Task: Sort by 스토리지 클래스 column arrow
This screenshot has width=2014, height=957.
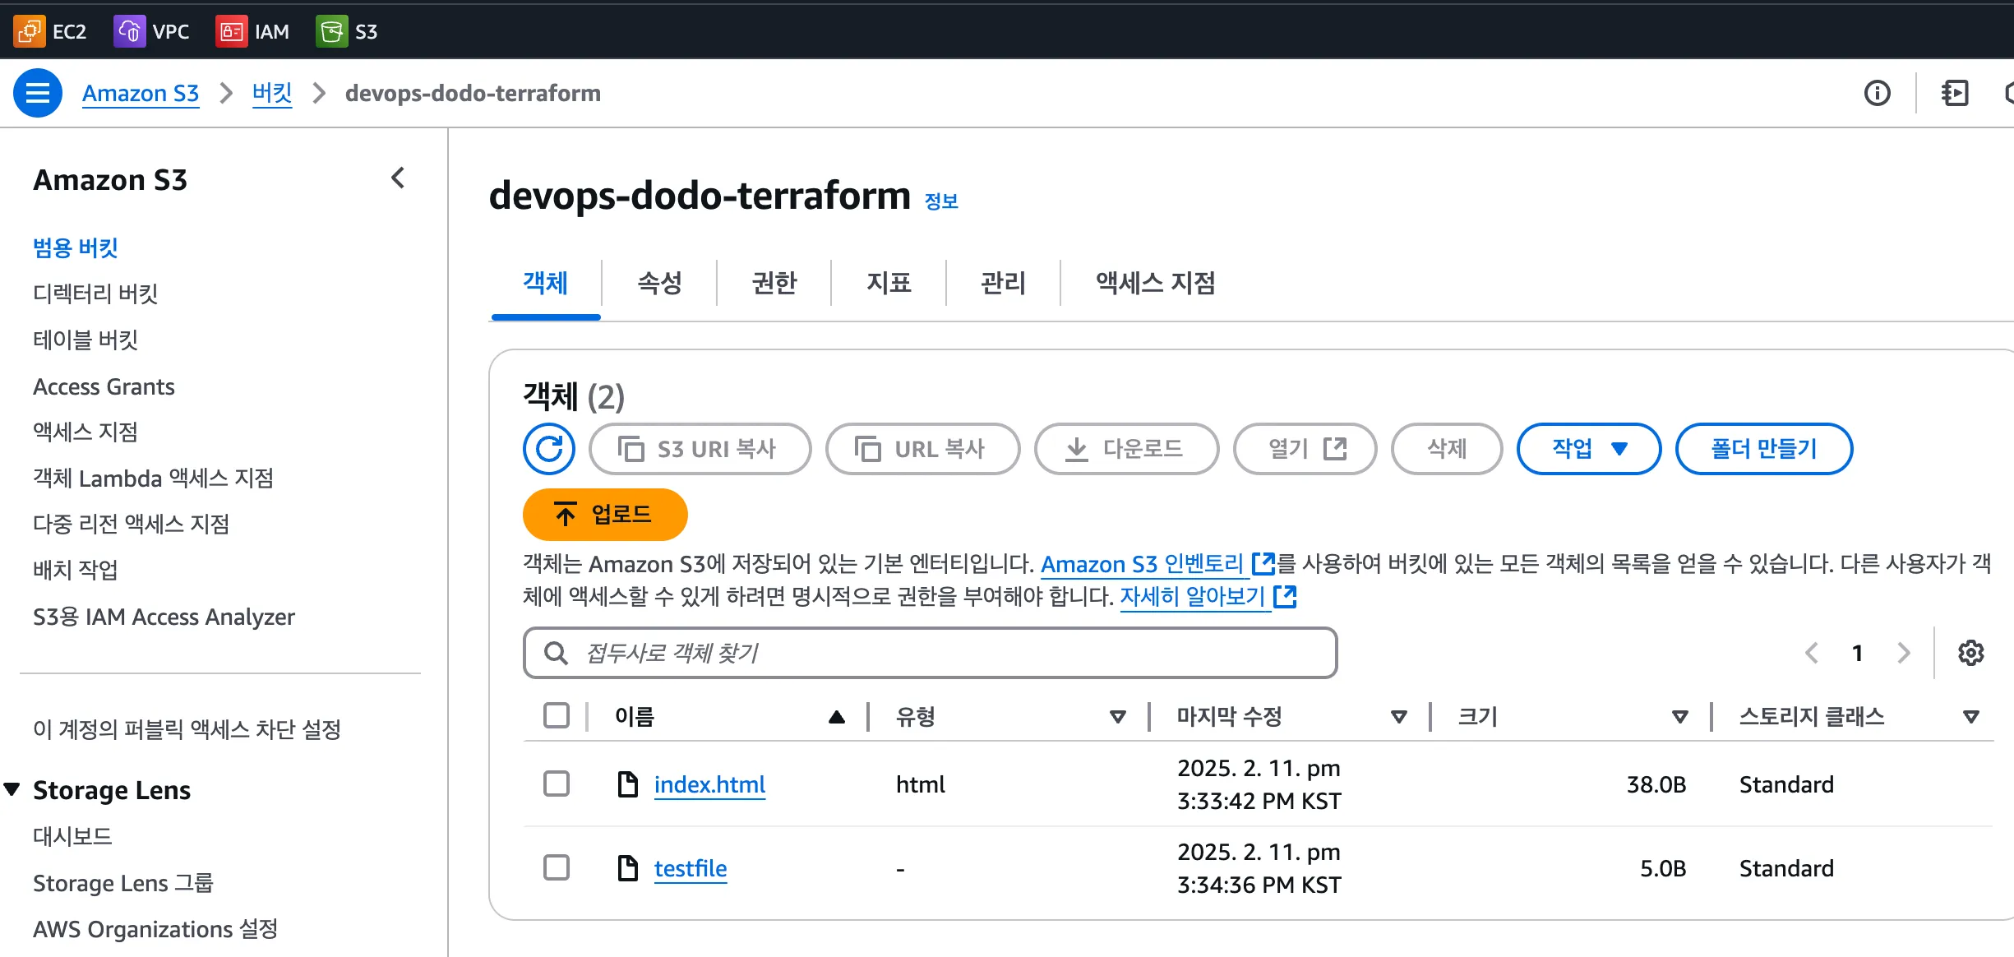Action: 1970,717
